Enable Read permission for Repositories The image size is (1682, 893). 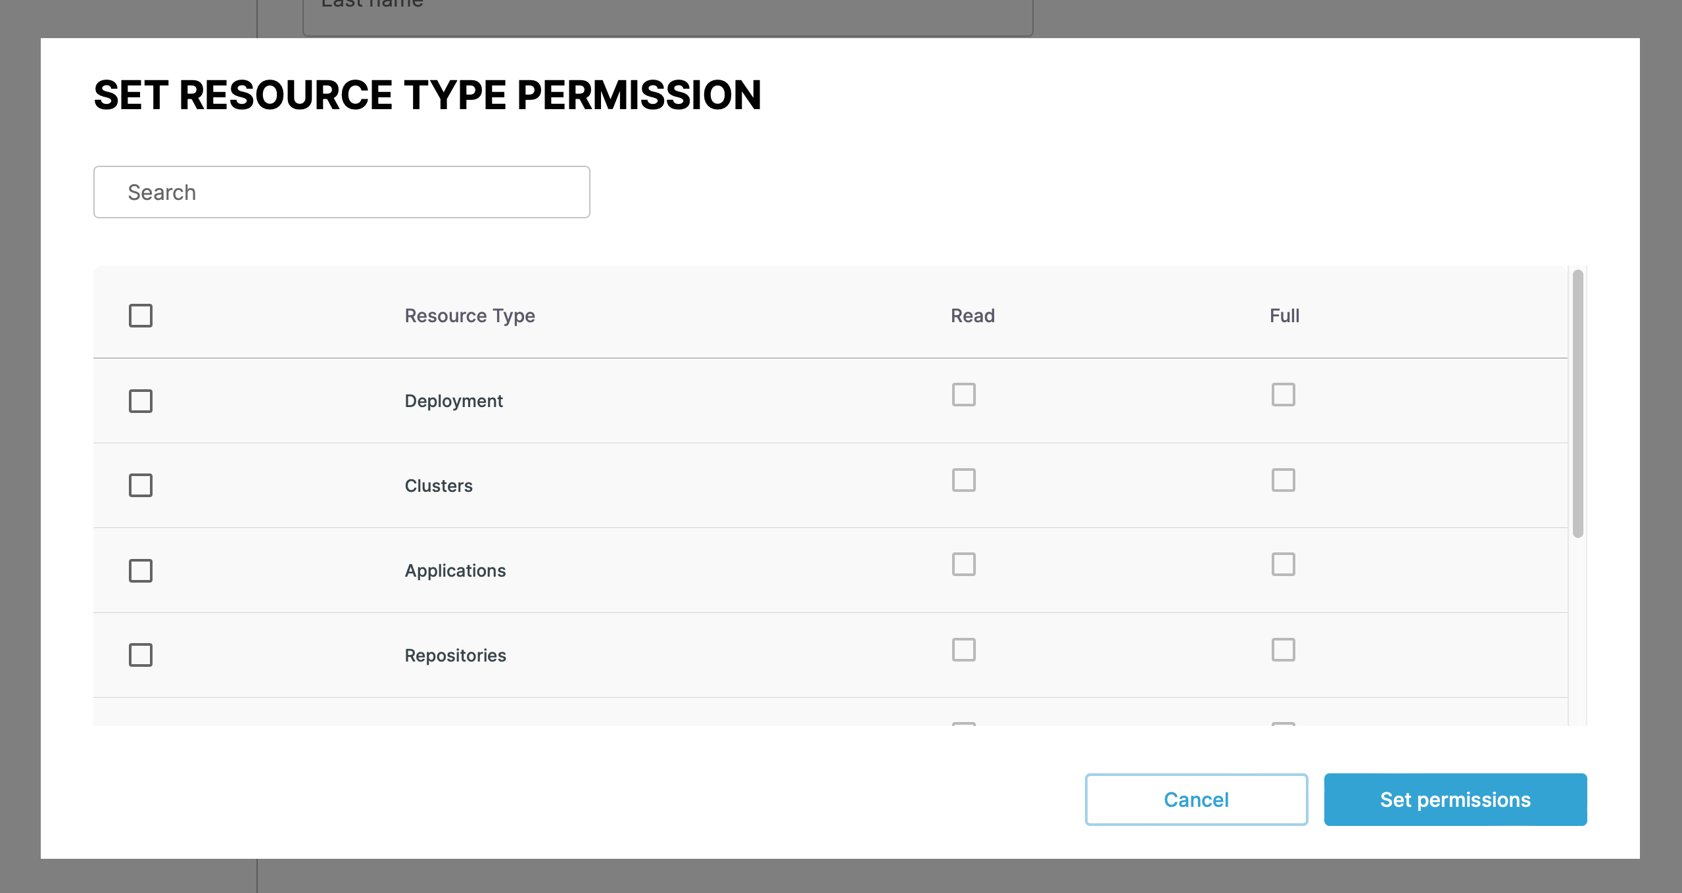pyautogui.click(x=963, y=648)
